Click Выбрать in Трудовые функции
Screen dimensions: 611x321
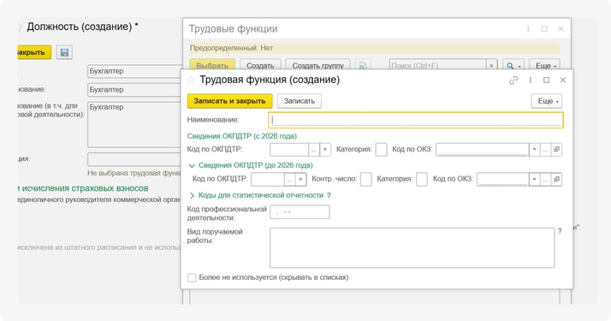212,65
